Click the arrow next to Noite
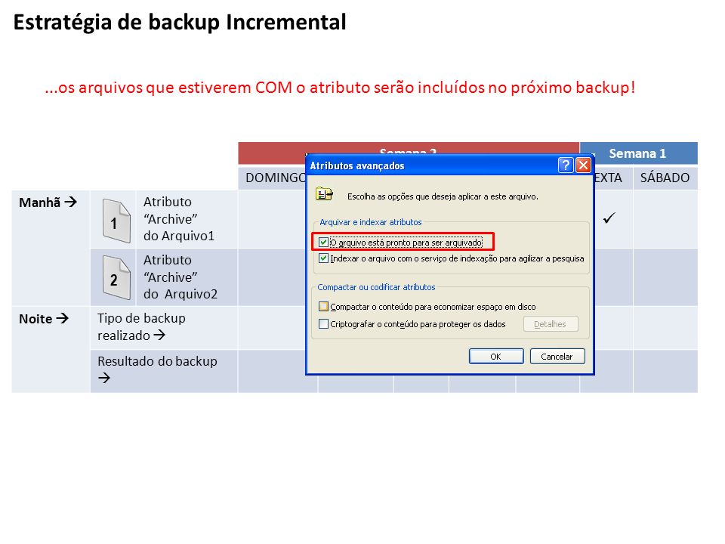Viewport: 725px width, 544px height. click(63, 318)
